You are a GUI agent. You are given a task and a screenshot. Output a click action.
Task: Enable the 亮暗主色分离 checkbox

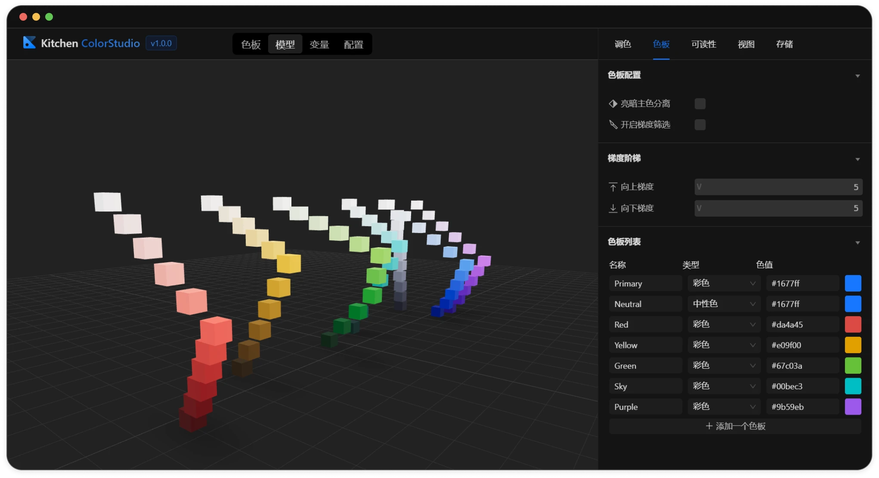click(x=700, y=104)
